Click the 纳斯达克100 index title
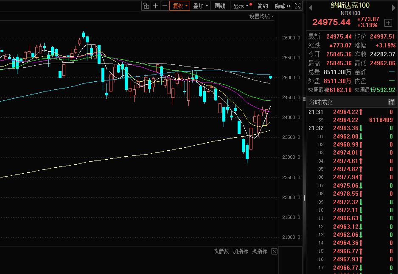This screenshot has width=398, height=274. tap(350, 5)
